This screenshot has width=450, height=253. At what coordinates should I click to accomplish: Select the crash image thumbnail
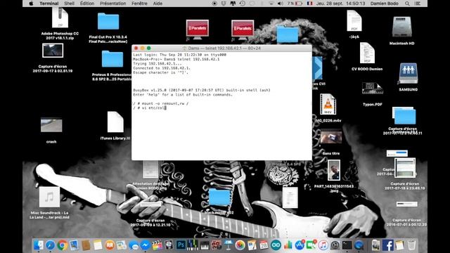coord(51,125)
